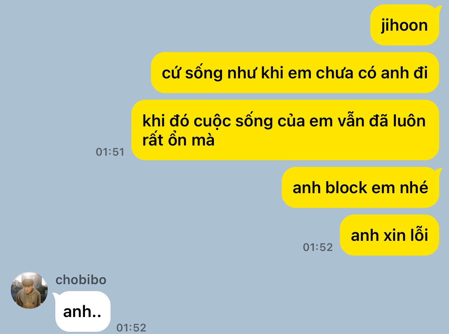Viewport: 449px width, 334px height.
Task: Select the "anh block em nhé" bubble
Action: pyautogui.click(x=360, y=187)
